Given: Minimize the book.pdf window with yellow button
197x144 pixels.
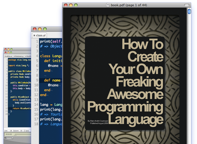Looking at the screenshot, I should click(x=71, y=5).
